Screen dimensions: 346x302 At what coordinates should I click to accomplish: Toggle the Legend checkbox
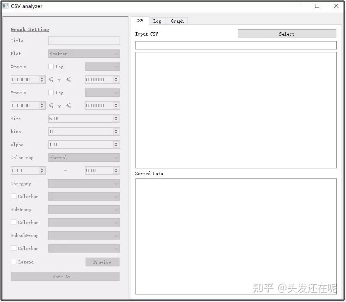tap(14, 261)
